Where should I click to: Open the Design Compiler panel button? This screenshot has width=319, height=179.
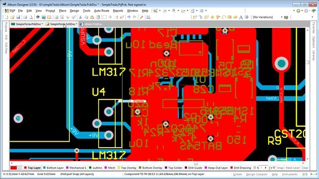(x=257, y=175)
